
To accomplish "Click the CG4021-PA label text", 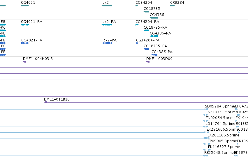I will 32,40.
